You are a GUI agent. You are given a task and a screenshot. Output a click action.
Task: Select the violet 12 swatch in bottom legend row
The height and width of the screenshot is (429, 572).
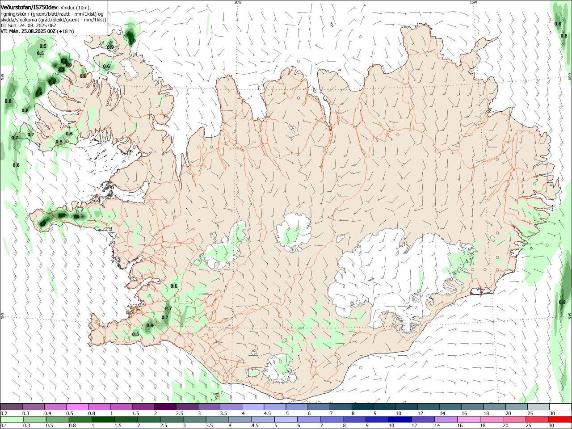[x=423, y=420]
